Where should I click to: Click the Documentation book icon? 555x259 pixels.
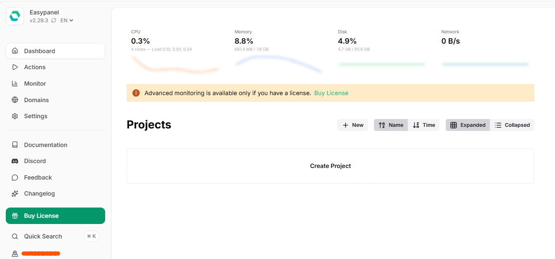[x=15, y=145]
